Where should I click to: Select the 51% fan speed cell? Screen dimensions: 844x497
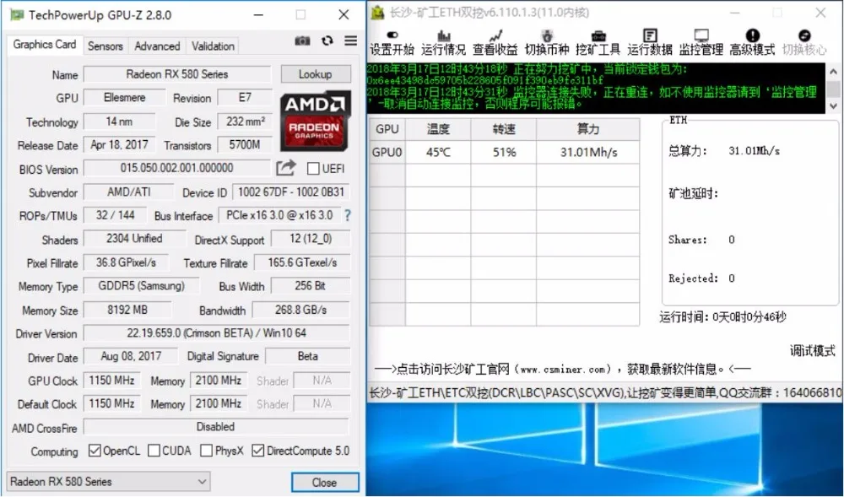pos(504,152)
